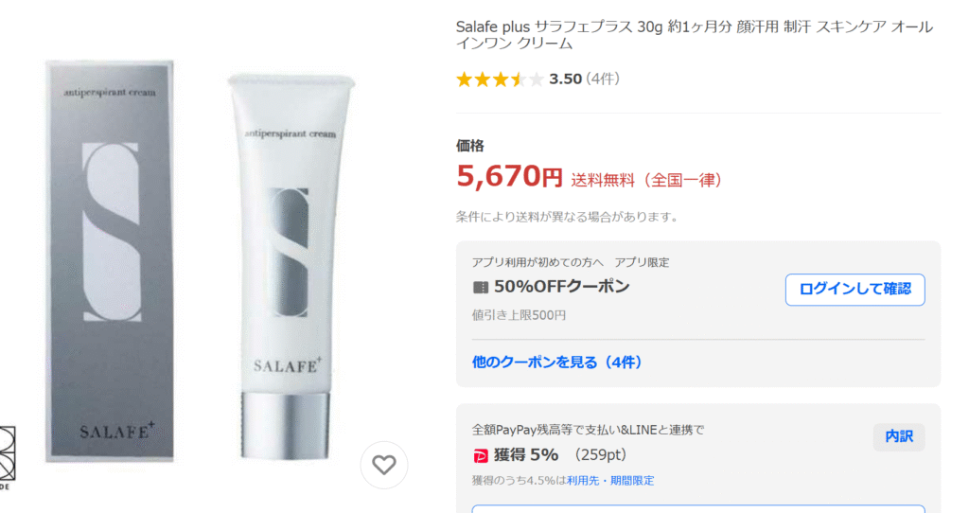This screenshot has width=969, height=513.
Task: Click the coupon ticket icon beside 50%OFFクーポン
Action: [481, 287]
